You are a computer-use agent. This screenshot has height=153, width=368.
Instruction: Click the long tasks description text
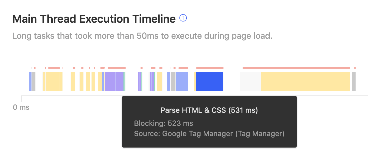[x=142, y=36]
